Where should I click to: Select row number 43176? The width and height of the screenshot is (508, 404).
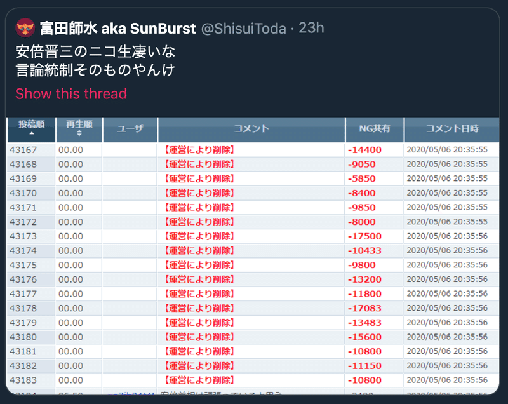point(23,279)
